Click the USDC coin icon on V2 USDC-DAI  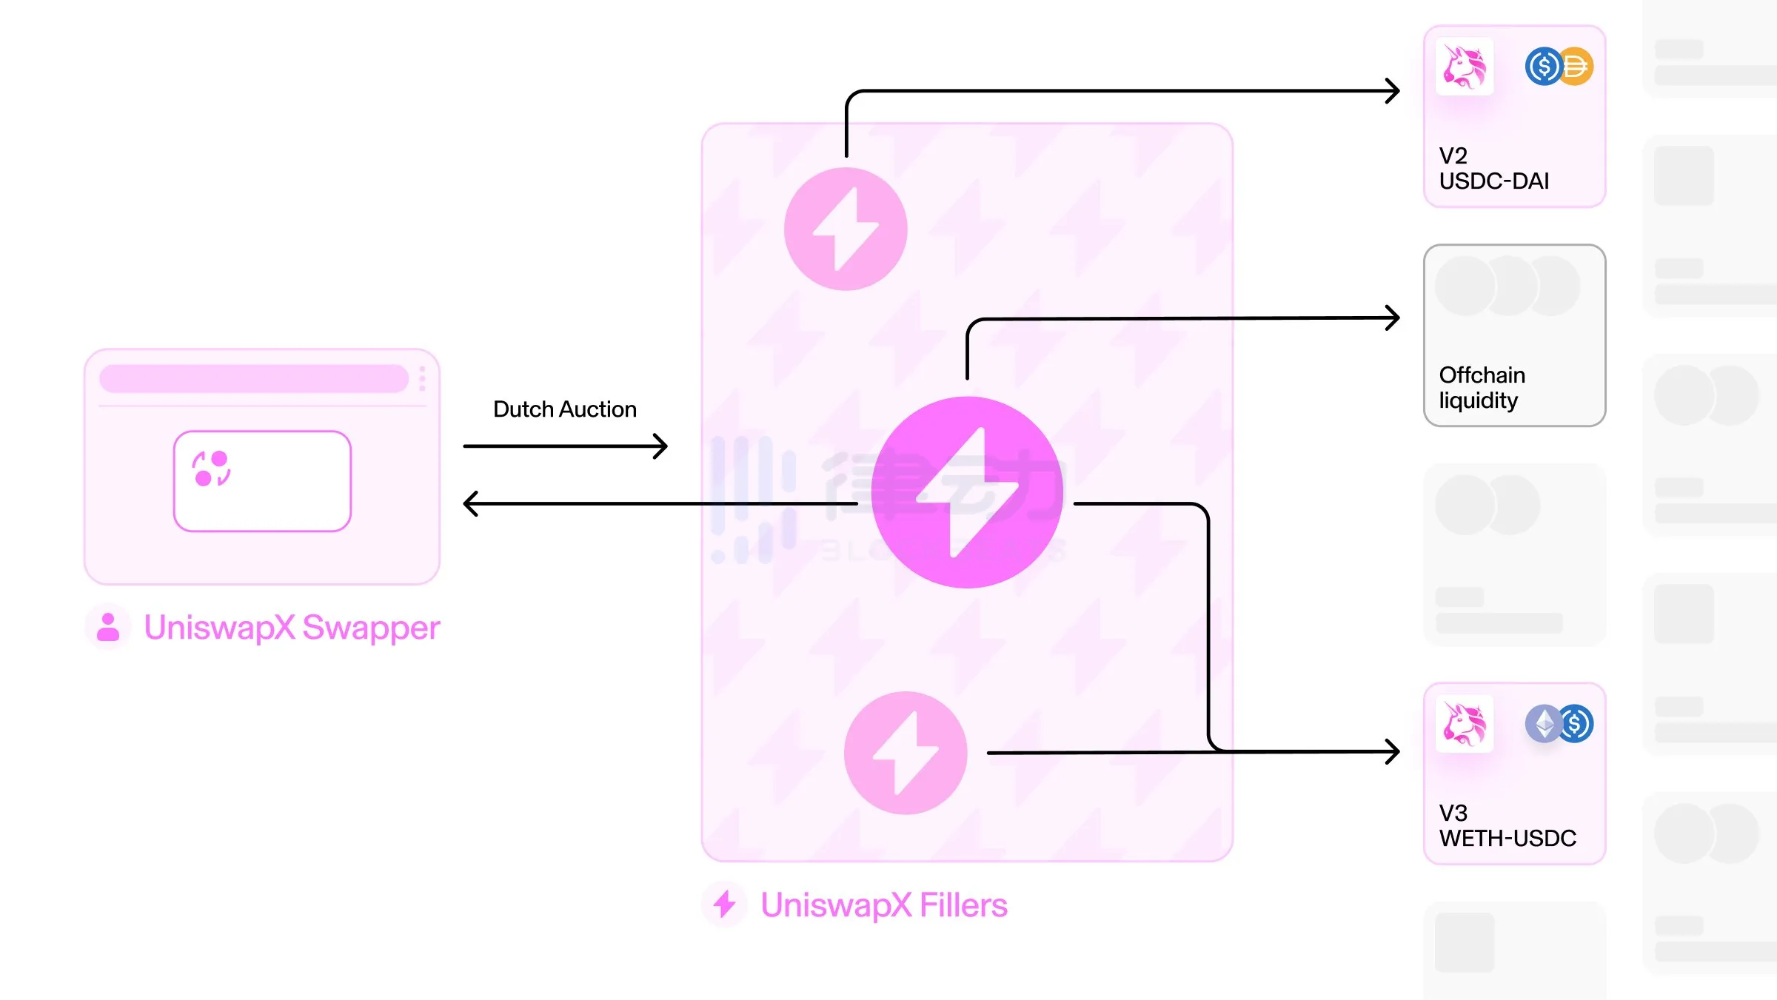coord(1540,66)
